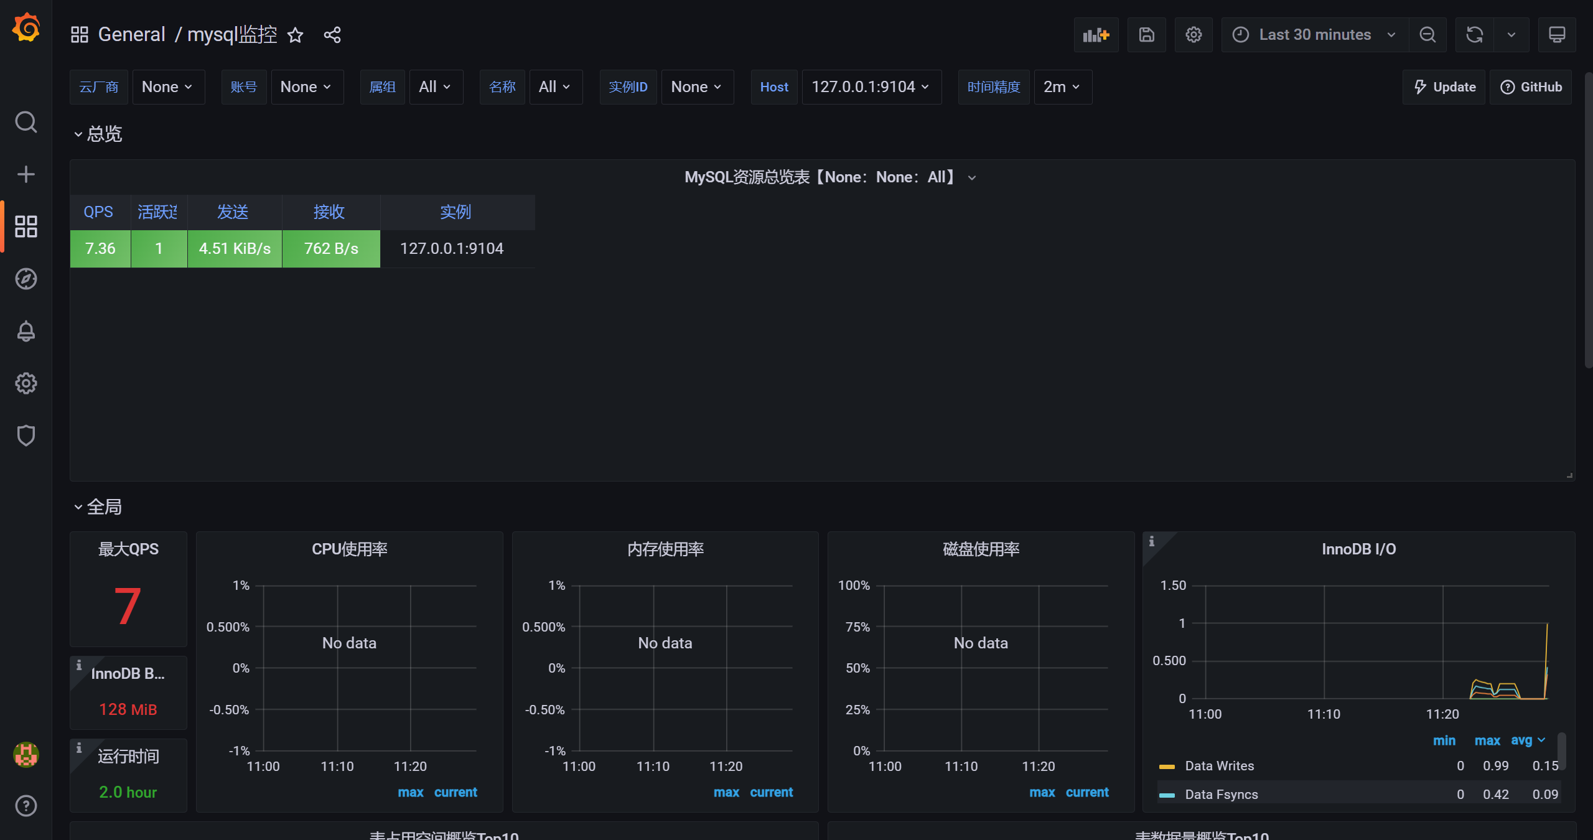Open the Dashboards icon in sidebar
This screenshot has width=1593, height=840.
(26, 226)
